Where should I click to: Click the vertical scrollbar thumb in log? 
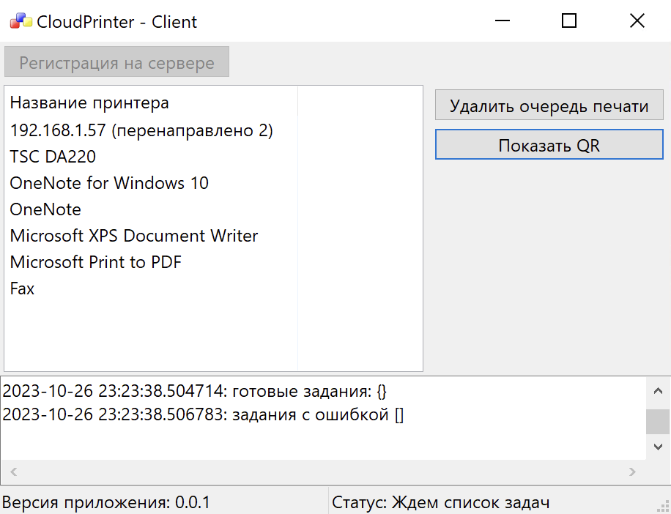pyautogui.click(x=657, y=422)
